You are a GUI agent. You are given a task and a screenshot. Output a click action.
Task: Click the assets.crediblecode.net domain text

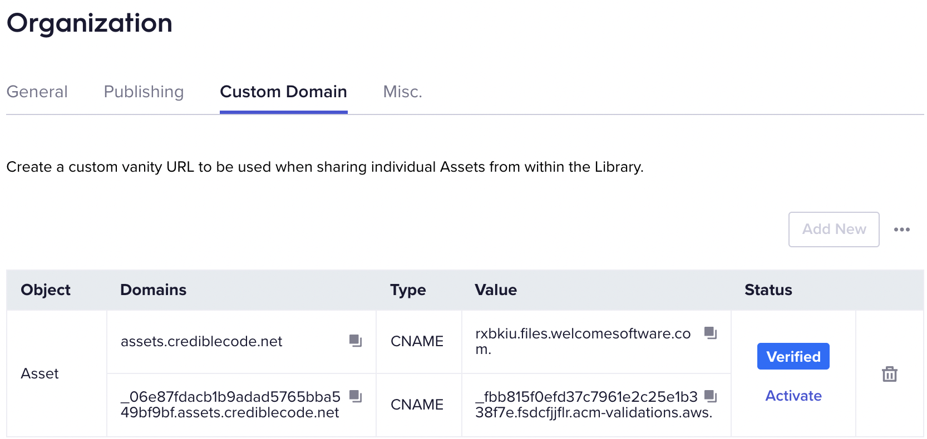[201, 341]
